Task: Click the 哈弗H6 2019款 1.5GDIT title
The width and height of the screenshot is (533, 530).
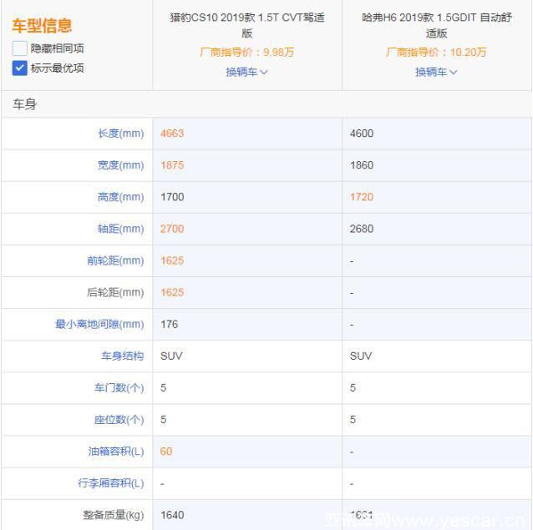Action: click(437, 25)
